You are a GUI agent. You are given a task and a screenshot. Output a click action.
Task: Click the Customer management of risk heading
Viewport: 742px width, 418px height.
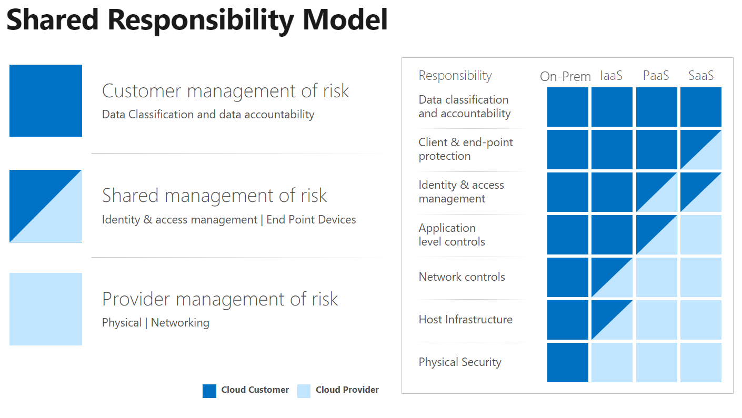pos(225,91)
